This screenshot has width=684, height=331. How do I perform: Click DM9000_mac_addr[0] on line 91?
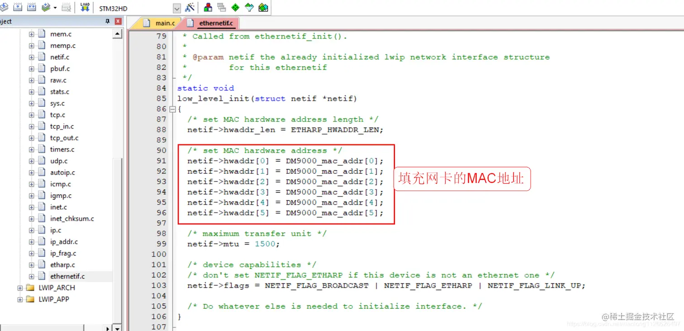332,161
